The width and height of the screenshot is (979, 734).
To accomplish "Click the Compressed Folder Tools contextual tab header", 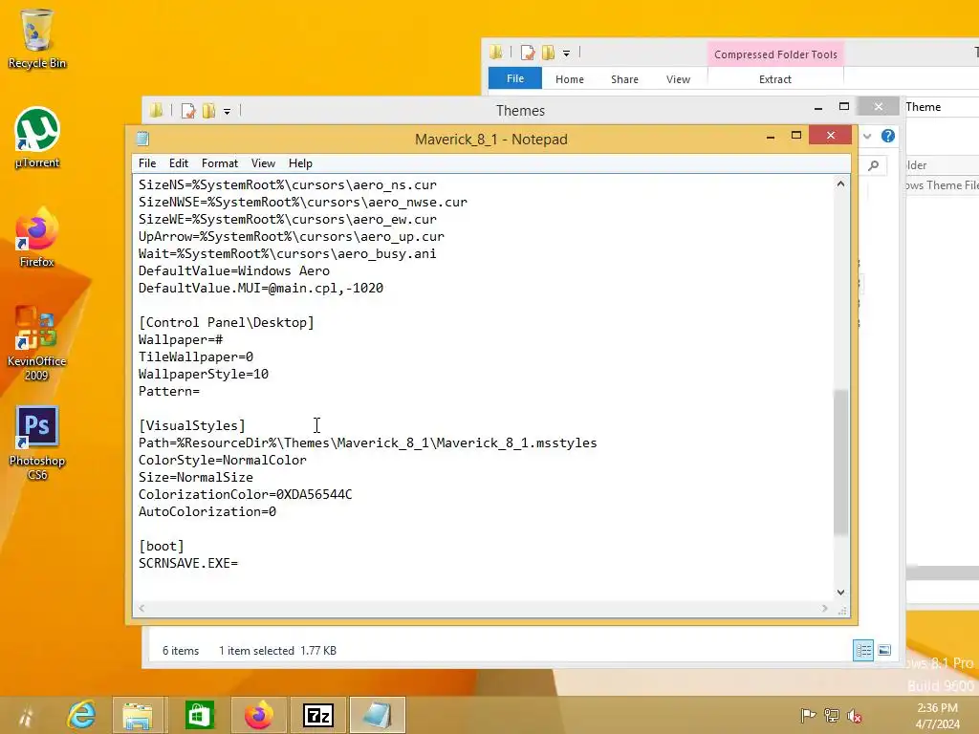I will pyautogui.click(x=775, y=54).
